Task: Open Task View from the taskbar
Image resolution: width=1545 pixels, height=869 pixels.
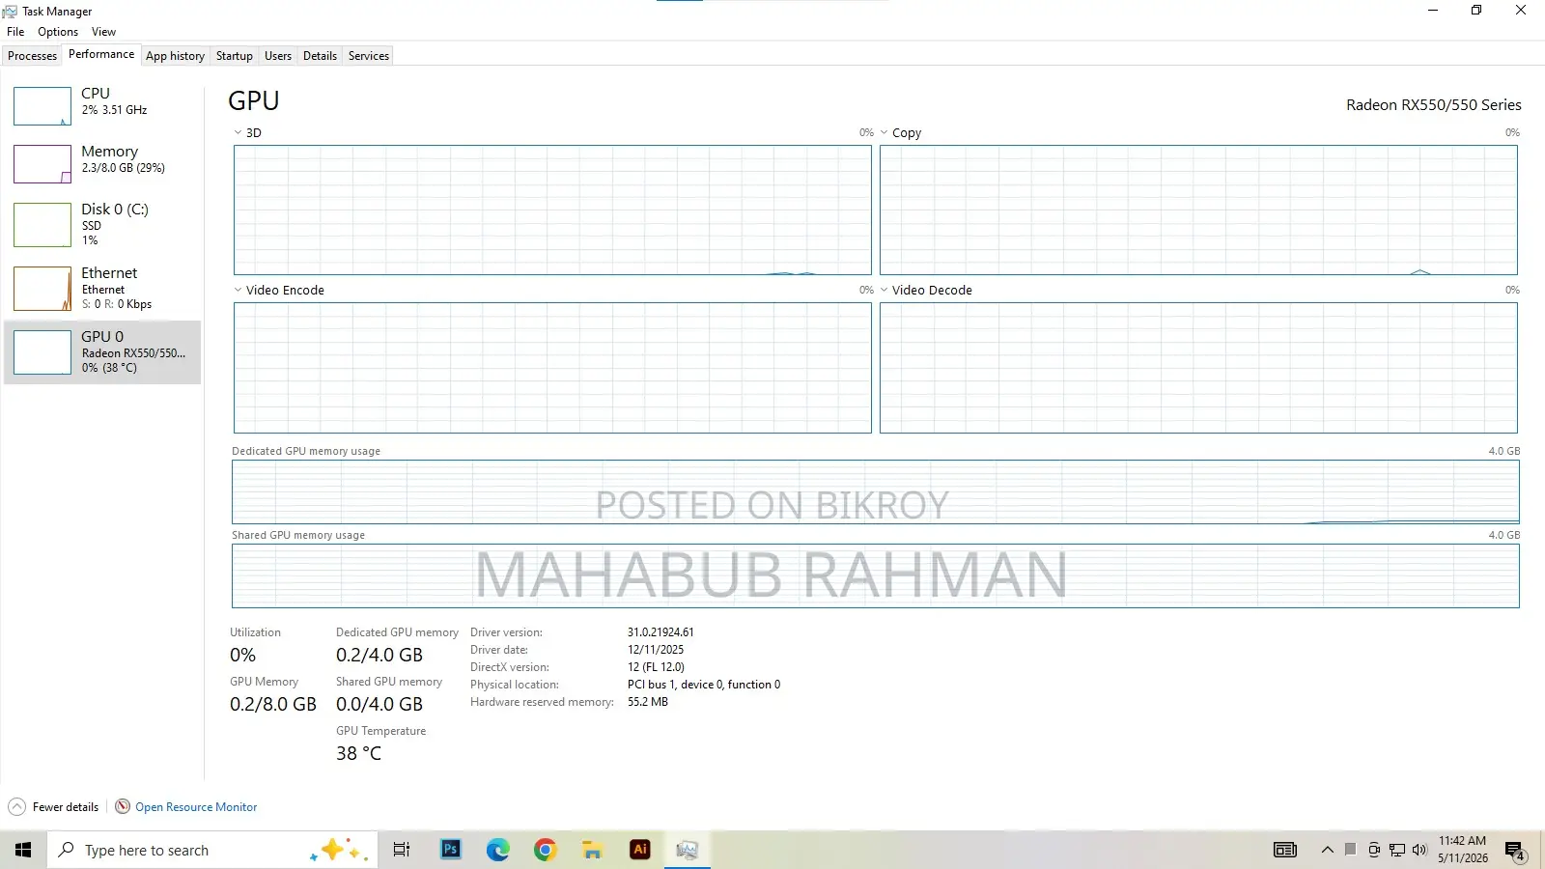Action: (402, 850)
